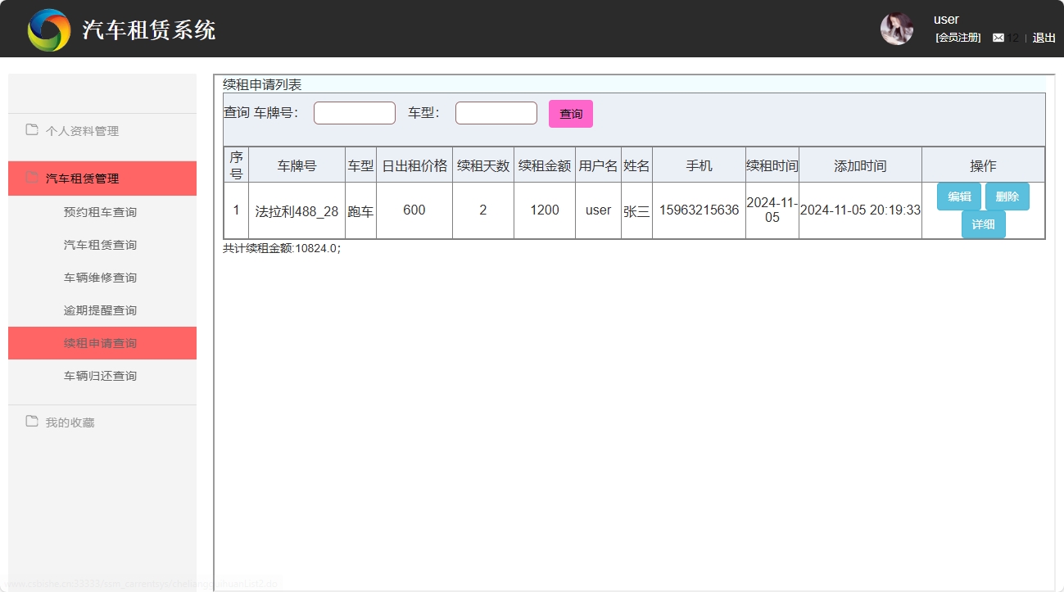Click the user avatar picture
Image resolution: width=1064 pixels, height=592 pixels.
click(x=896, y=29)
